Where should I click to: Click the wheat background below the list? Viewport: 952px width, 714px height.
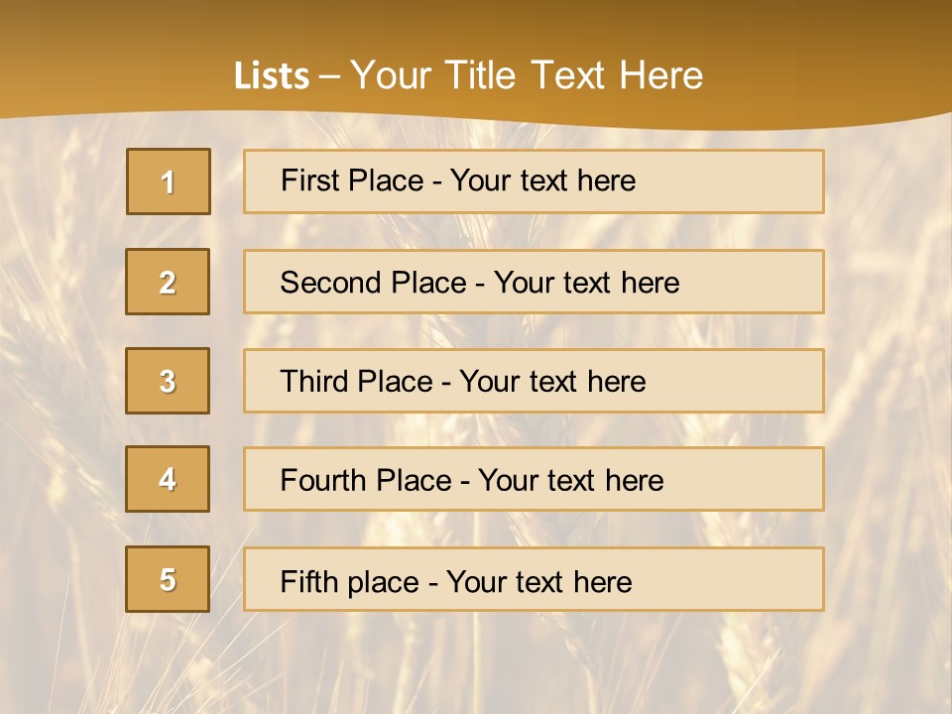click(476, 664)
